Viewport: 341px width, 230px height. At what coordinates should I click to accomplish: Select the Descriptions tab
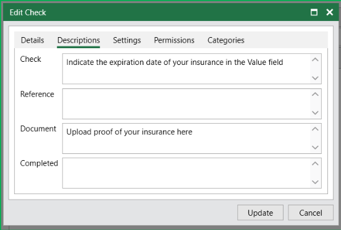pyautogui.click(x=78, y=40)
